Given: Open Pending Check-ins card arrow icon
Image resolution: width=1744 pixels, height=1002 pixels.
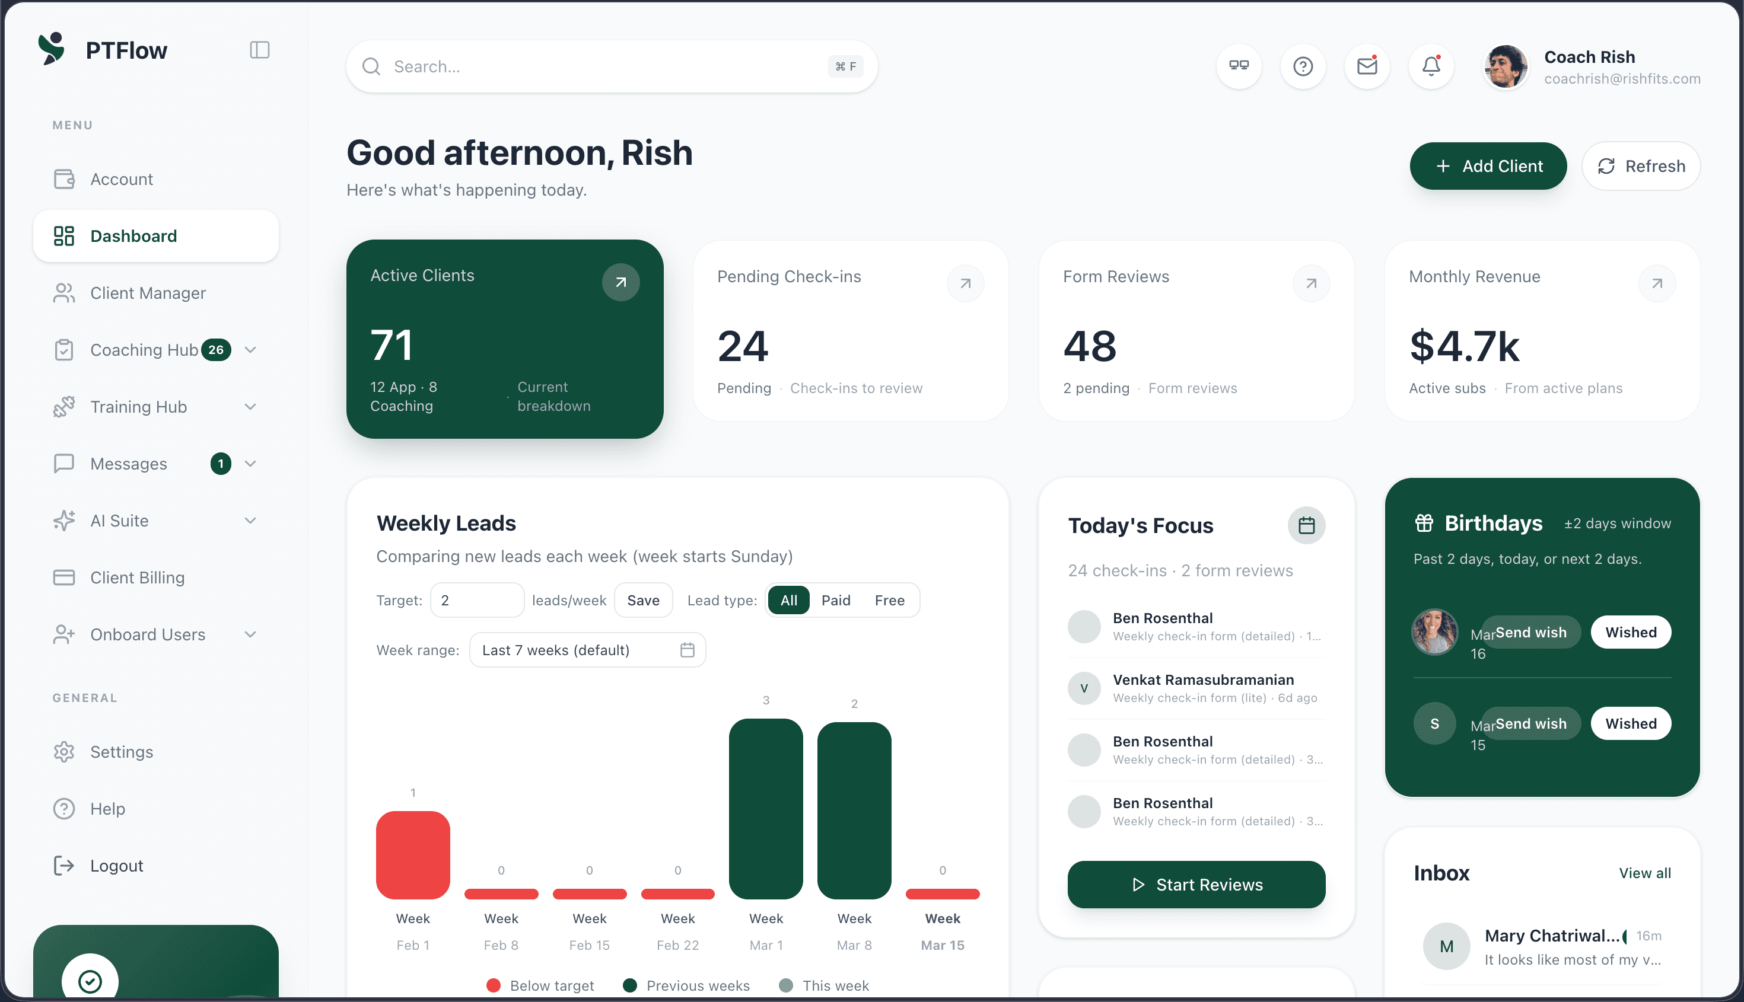Looking at the screenshot, I should click(965, 283).
